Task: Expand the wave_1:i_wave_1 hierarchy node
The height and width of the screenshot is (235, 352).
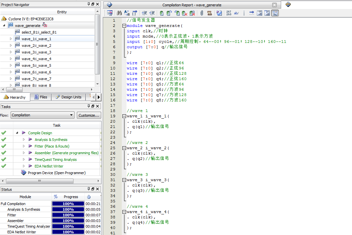Action: coord(11,39)
